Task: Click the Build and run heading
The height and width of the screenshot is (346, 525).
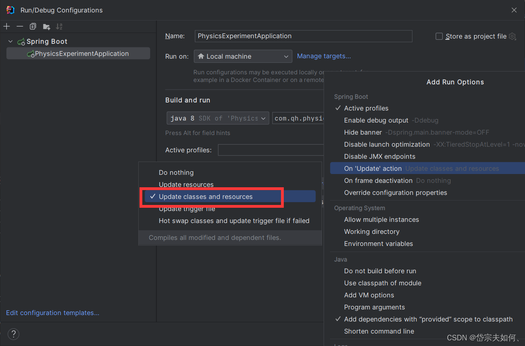Action: coord(188,100)
